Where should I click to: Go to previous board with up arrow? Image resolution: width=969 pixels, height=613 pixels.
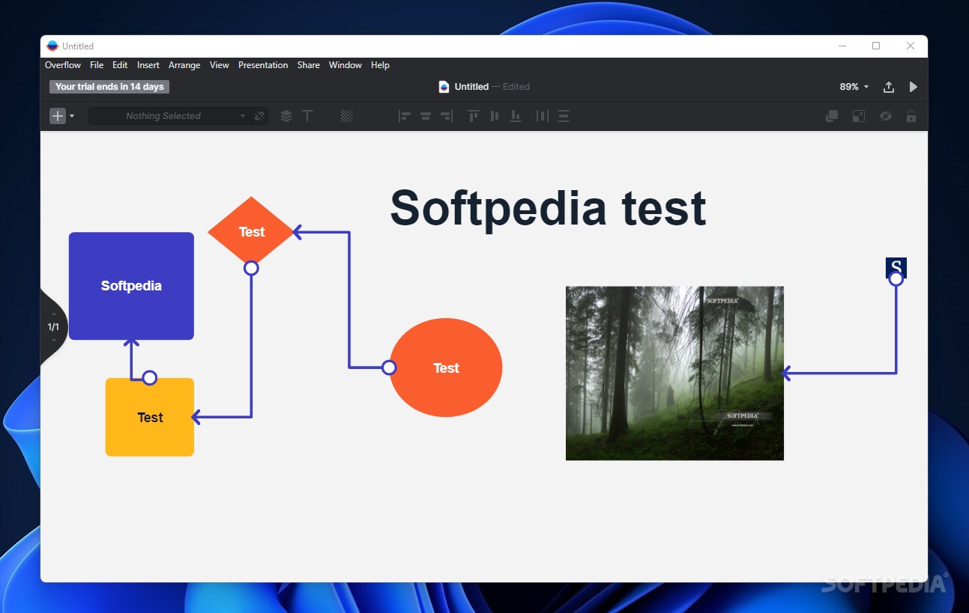point(54,314)
